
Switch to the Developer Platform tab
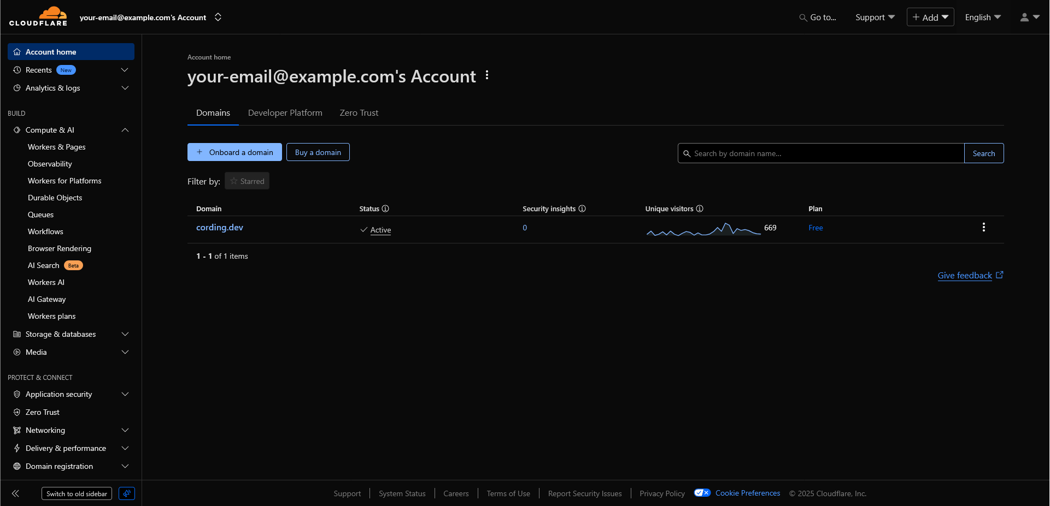[285, 113]
